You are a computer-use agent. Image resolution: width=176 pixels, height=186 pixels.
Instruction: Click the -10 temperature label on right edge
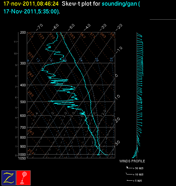(119, 50)
